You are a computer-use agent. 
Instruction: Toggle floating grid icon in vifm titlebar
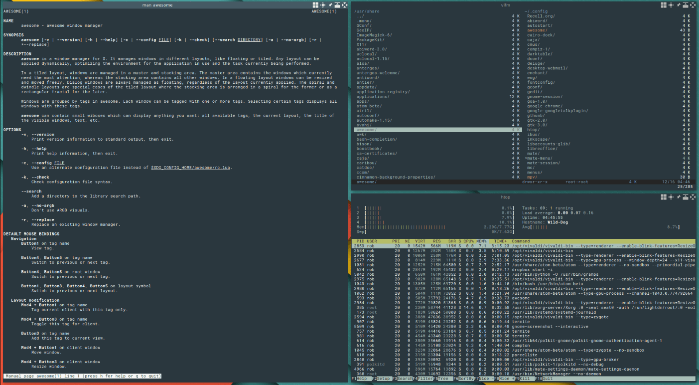pyautogui.click(x=664, y=4)
